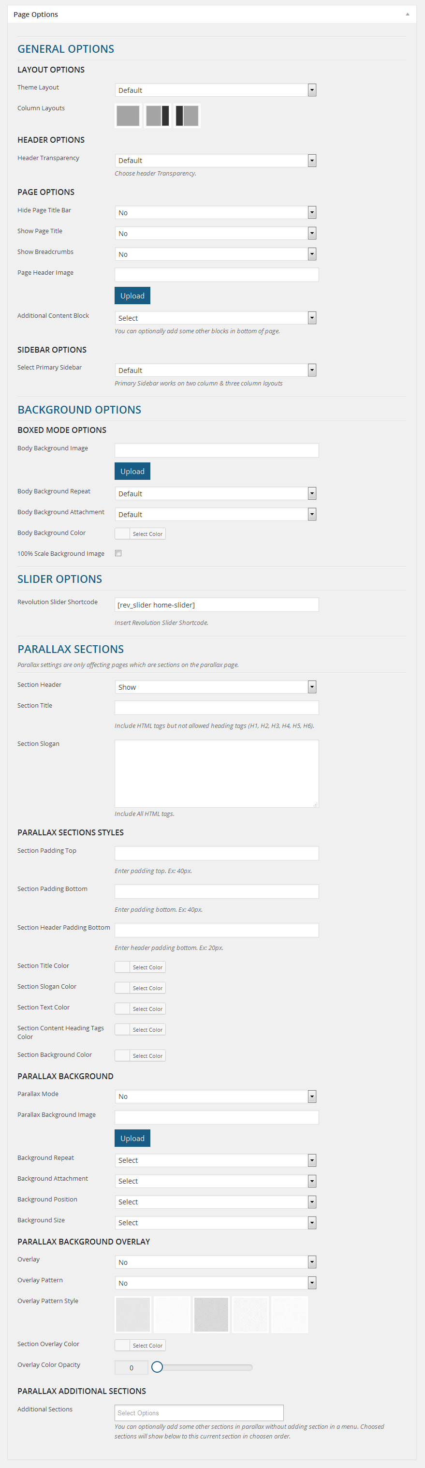Open the Hide Page Title Bar dropdown
This screenshot has height=1468, width=425.
pyautogui.click(x=215, y=212)
